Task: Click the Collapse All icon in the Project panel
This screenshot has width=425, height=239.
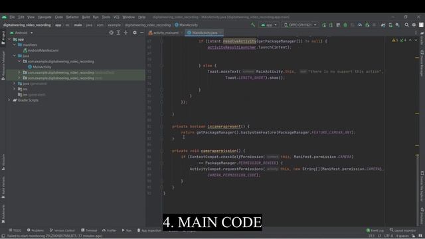Action: point(126,33)
